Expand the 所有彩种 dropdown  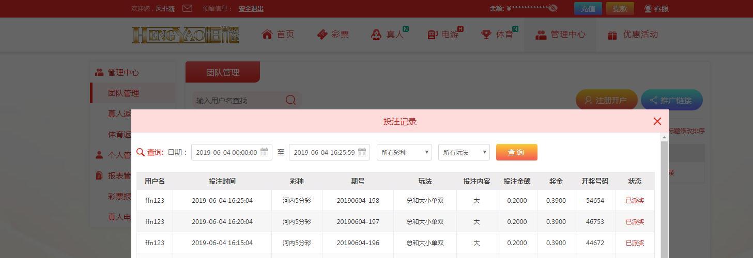[404, 152]
